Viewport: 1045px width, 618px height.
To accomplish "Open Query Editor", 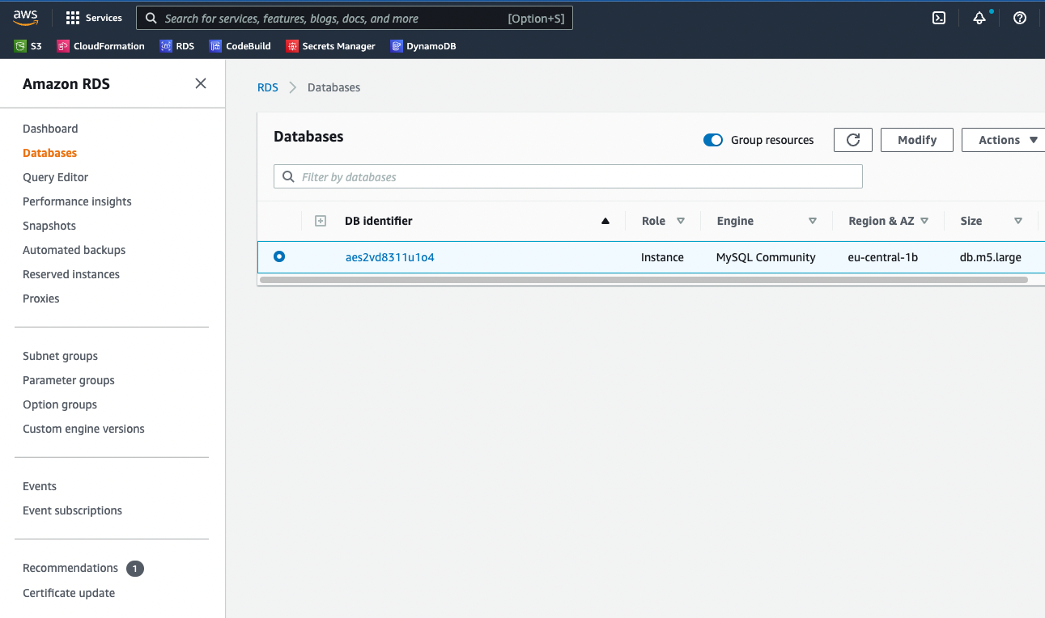I will [x=55, y=177].
